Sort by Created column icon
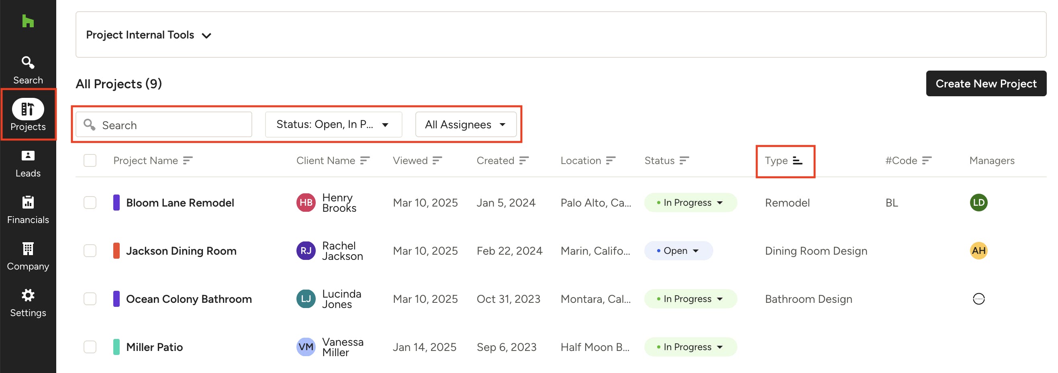1058x373 pixels. click(524, 160)
